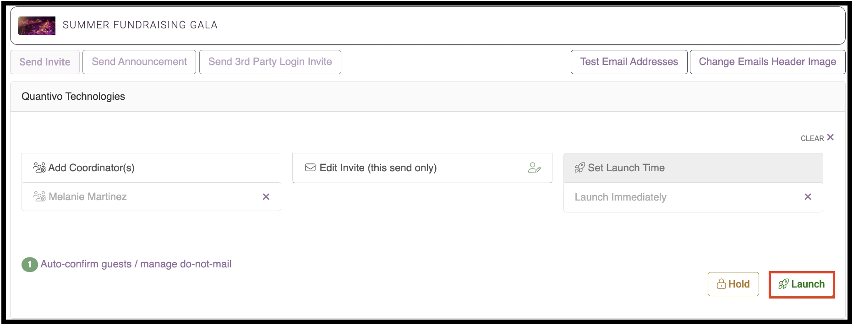Click the green number 1 badge
This screenshot has height=326, width=853.
[x=30, y=264]
